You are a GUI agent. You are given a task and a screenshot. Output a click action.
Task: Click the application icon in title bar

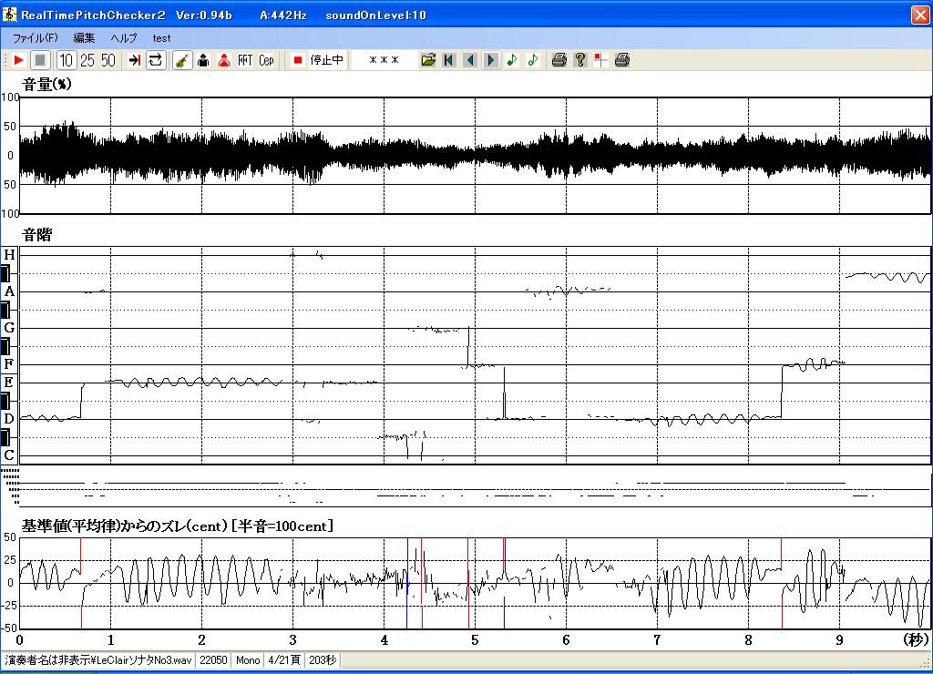pos(9,15)
